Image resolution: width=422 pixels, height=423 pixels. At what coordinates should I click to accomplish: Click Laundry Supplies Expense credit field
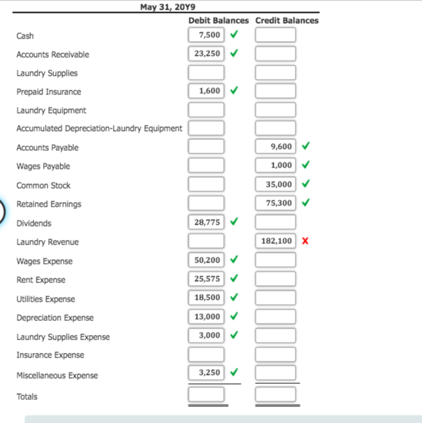pos(276,335)
